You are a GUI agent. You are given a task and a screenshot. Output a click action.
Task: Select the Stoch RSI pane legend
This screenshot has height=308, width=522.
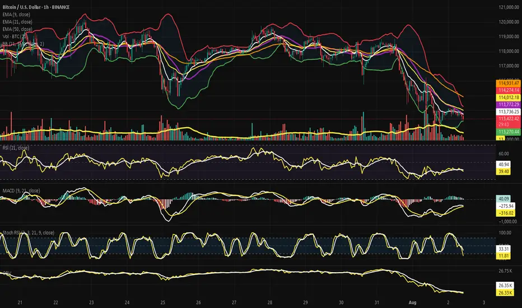(x=29, y=233)
